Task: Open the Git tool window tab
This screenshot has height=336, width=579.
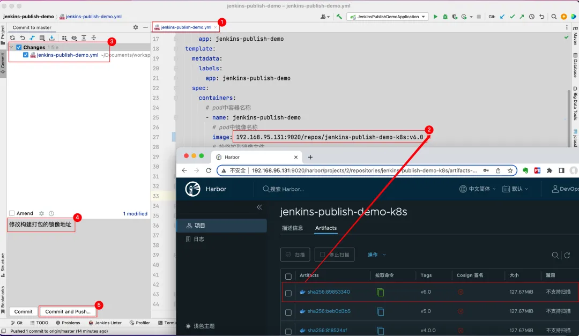Action: point(17,323)
